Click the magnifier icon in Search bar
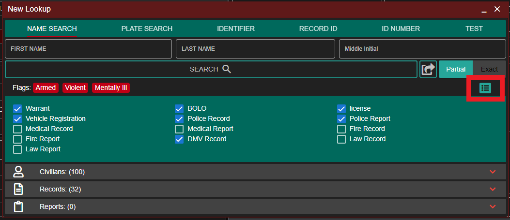This screenshot has height=220, width=510. (227, 69)
